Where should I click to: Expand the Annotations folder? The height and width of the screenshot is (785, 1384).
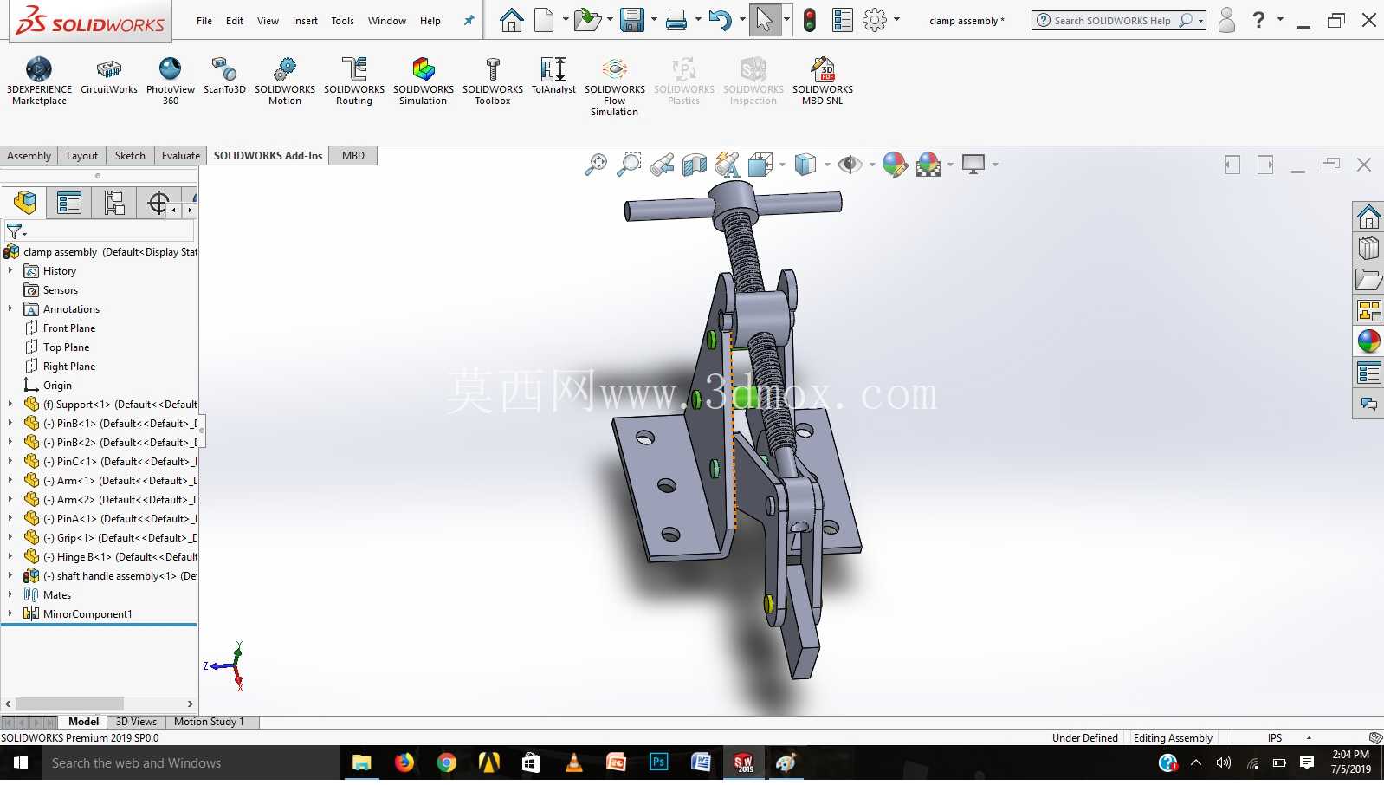(x=10, y=308)
